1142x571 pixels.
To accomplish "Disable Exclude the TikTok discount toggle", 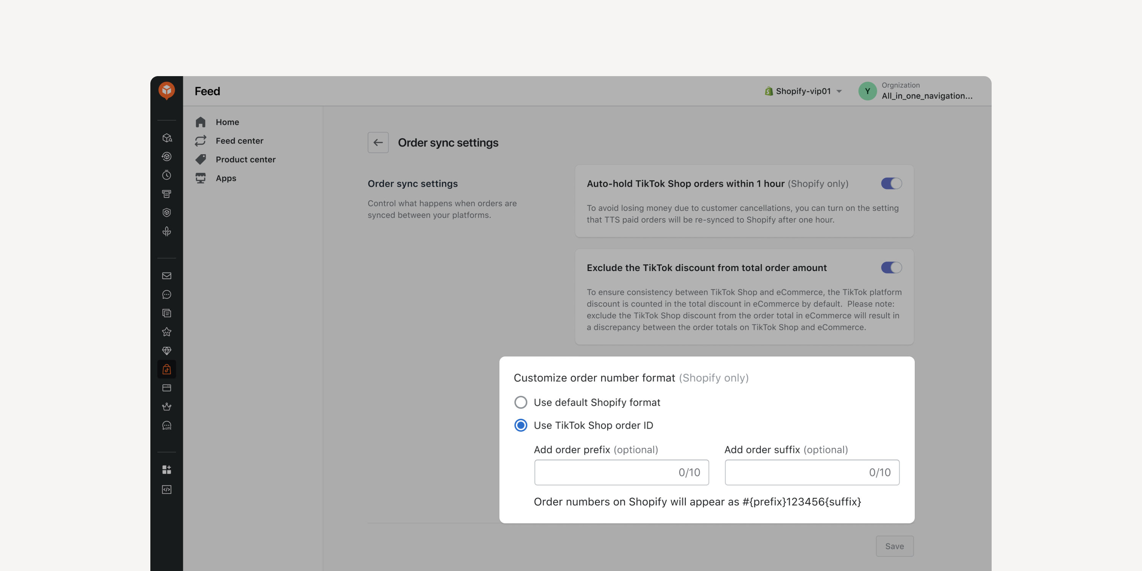I will (891, 268).
